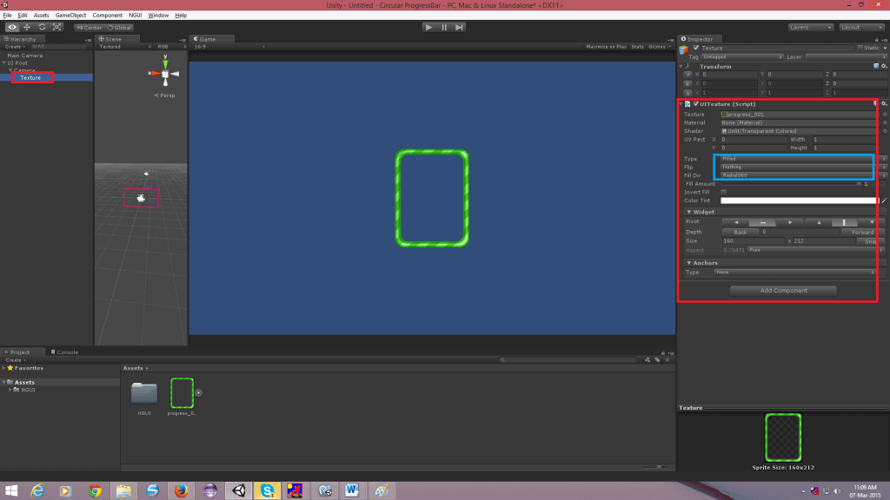Open the Layout dropdown
890x500 pixels.
click(x=861, y=27)
